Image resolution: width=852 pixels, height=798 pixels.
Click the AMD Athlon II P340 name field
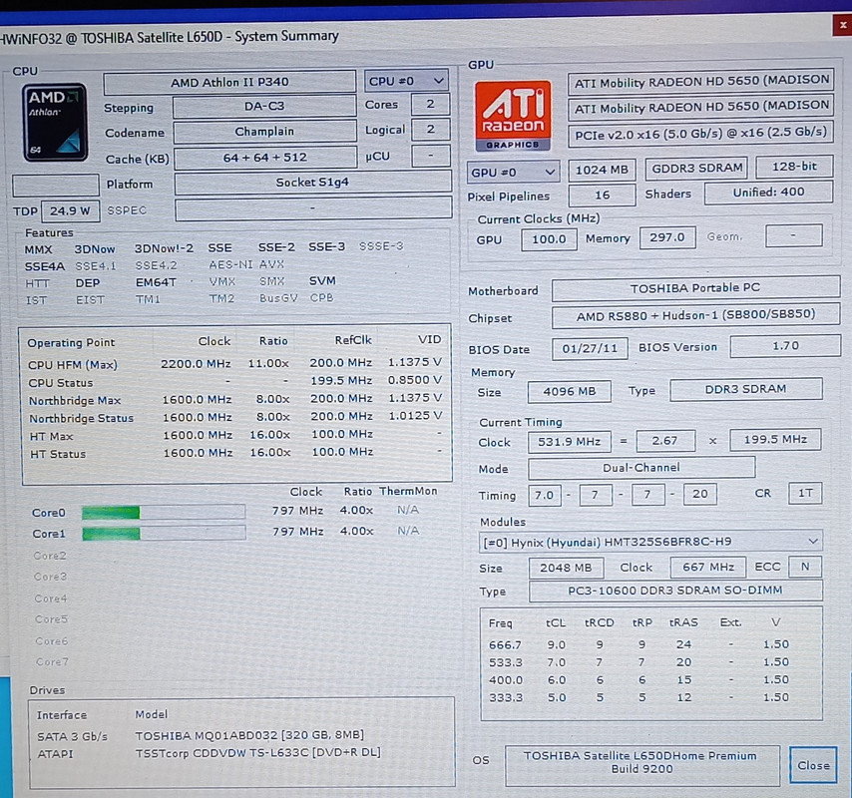(229, 82)
